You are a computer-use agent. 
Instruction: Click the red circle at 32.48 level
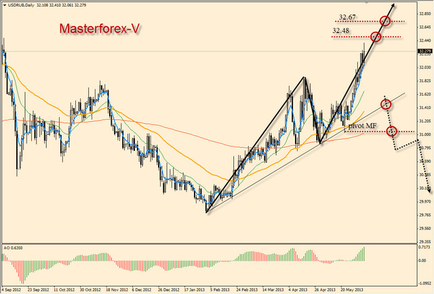pyautogui.click(x=375, y=35)
